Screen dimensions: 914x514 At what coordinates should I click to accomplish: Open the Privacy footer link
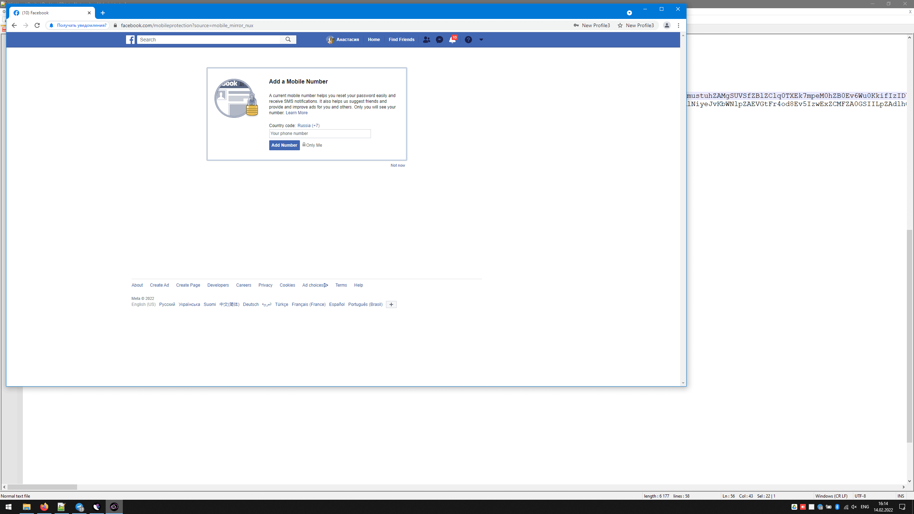(x=265, y=285)
